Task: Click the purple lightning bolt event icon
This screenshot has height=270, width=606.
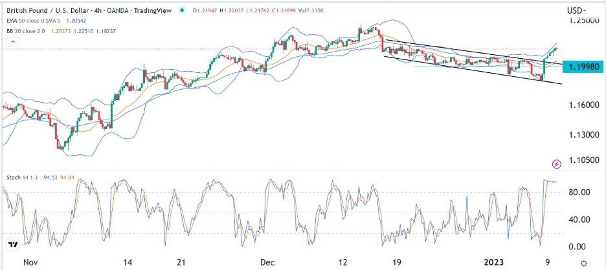Action: pos(557,165)
